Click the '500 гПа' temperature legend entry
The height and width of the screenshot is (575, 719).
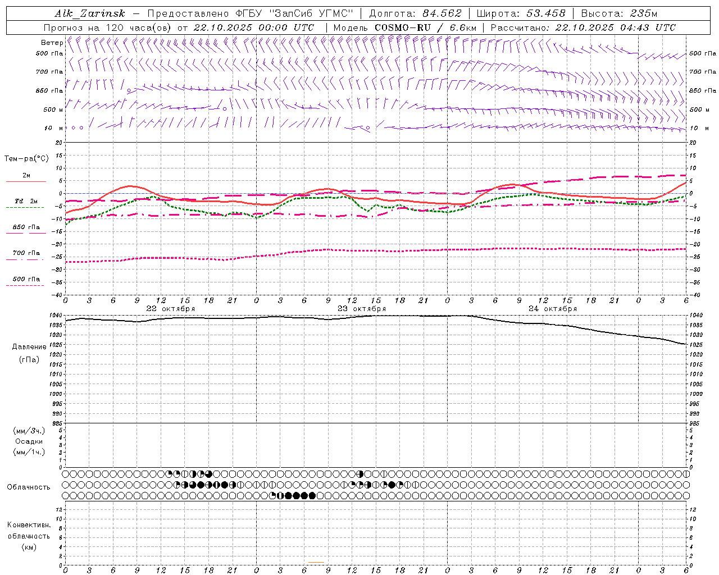point(26,279)
